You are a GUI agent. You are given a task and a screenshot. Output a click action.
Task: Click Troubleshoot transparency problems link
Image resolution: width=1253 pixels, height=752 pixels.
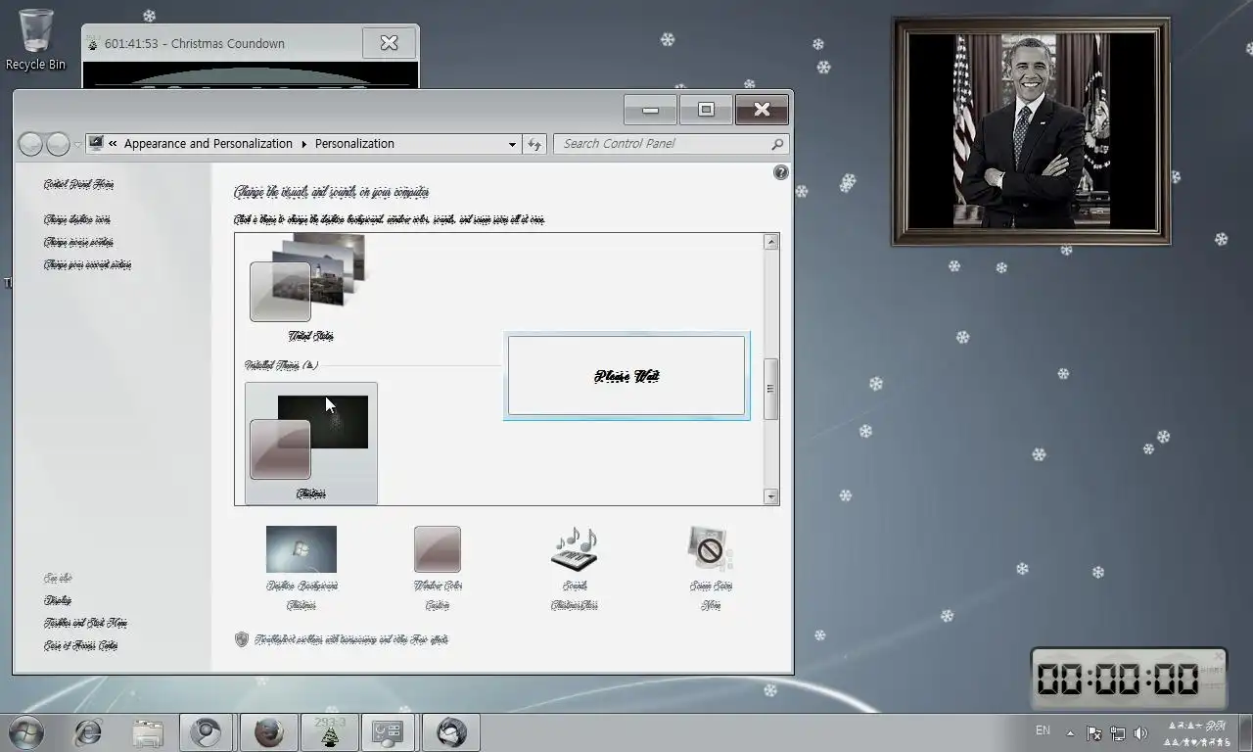coord(351,639)
